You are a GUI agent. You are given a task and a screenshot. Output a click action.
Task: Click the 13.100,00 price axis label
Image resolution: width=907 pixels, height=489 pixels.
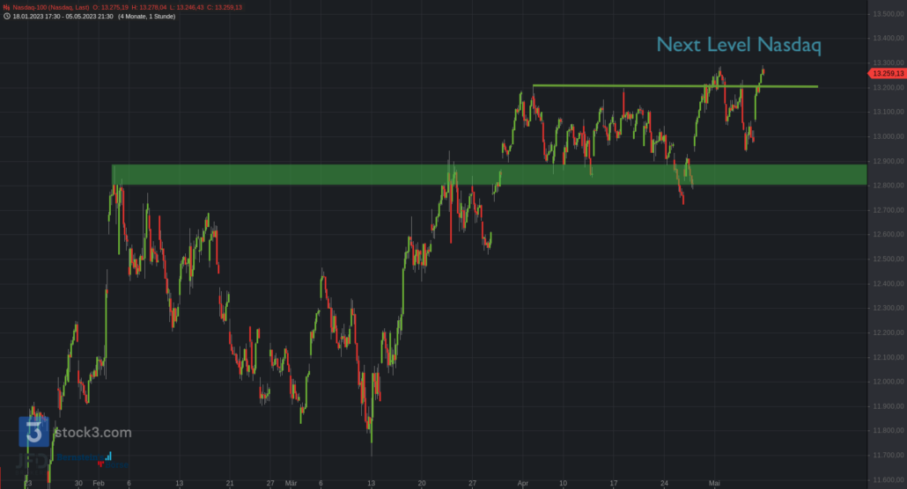pyautogui.click(x=889, y=112)
